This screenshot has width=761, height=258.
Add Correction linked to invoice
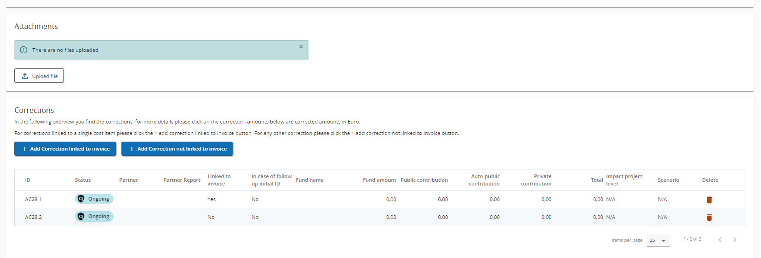65,149
